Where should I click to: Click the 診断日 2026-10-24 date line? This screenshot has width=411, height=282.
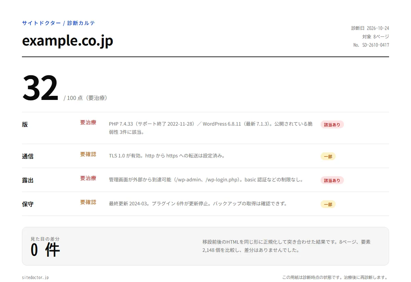pyautogui.click(x=370, y=28)
